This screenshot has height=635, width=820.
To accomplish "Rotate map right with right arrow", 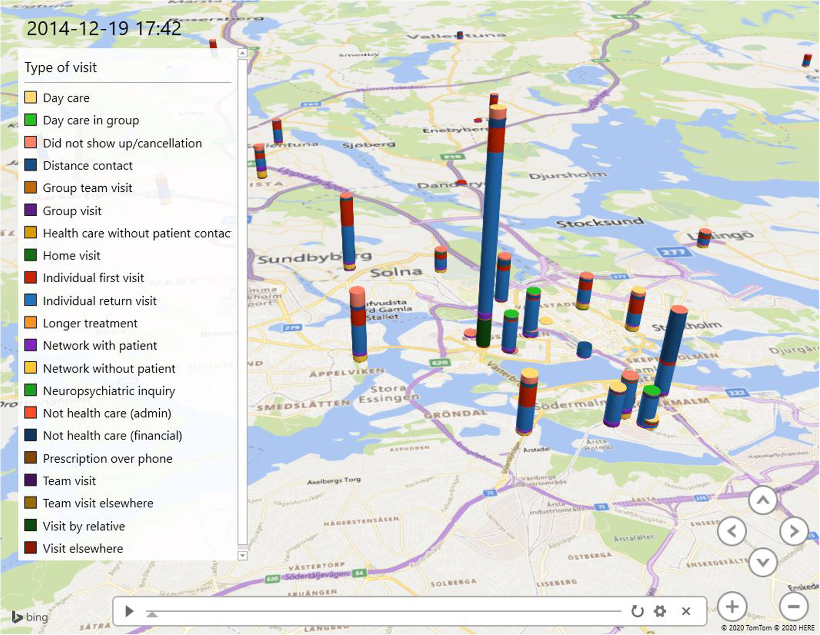I will (x=794, y=531).
